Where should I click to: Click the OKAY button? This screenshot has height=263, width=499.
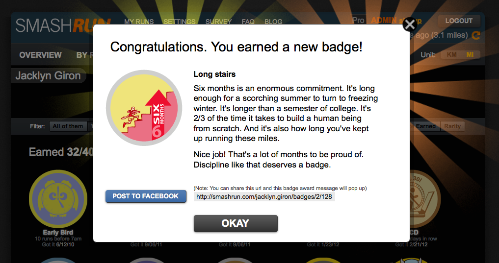pos(236,223)
